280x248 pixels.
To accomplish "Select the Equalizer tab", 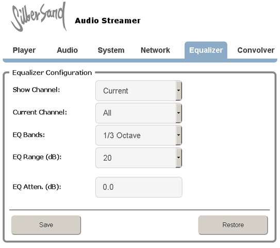I will 206,50.
